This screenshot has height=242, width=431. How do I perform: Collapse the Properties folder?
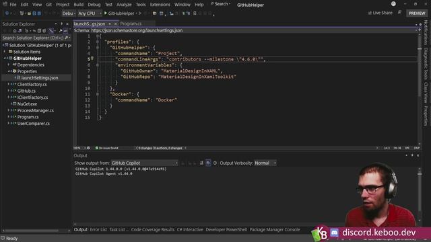(x=9, y=71)
